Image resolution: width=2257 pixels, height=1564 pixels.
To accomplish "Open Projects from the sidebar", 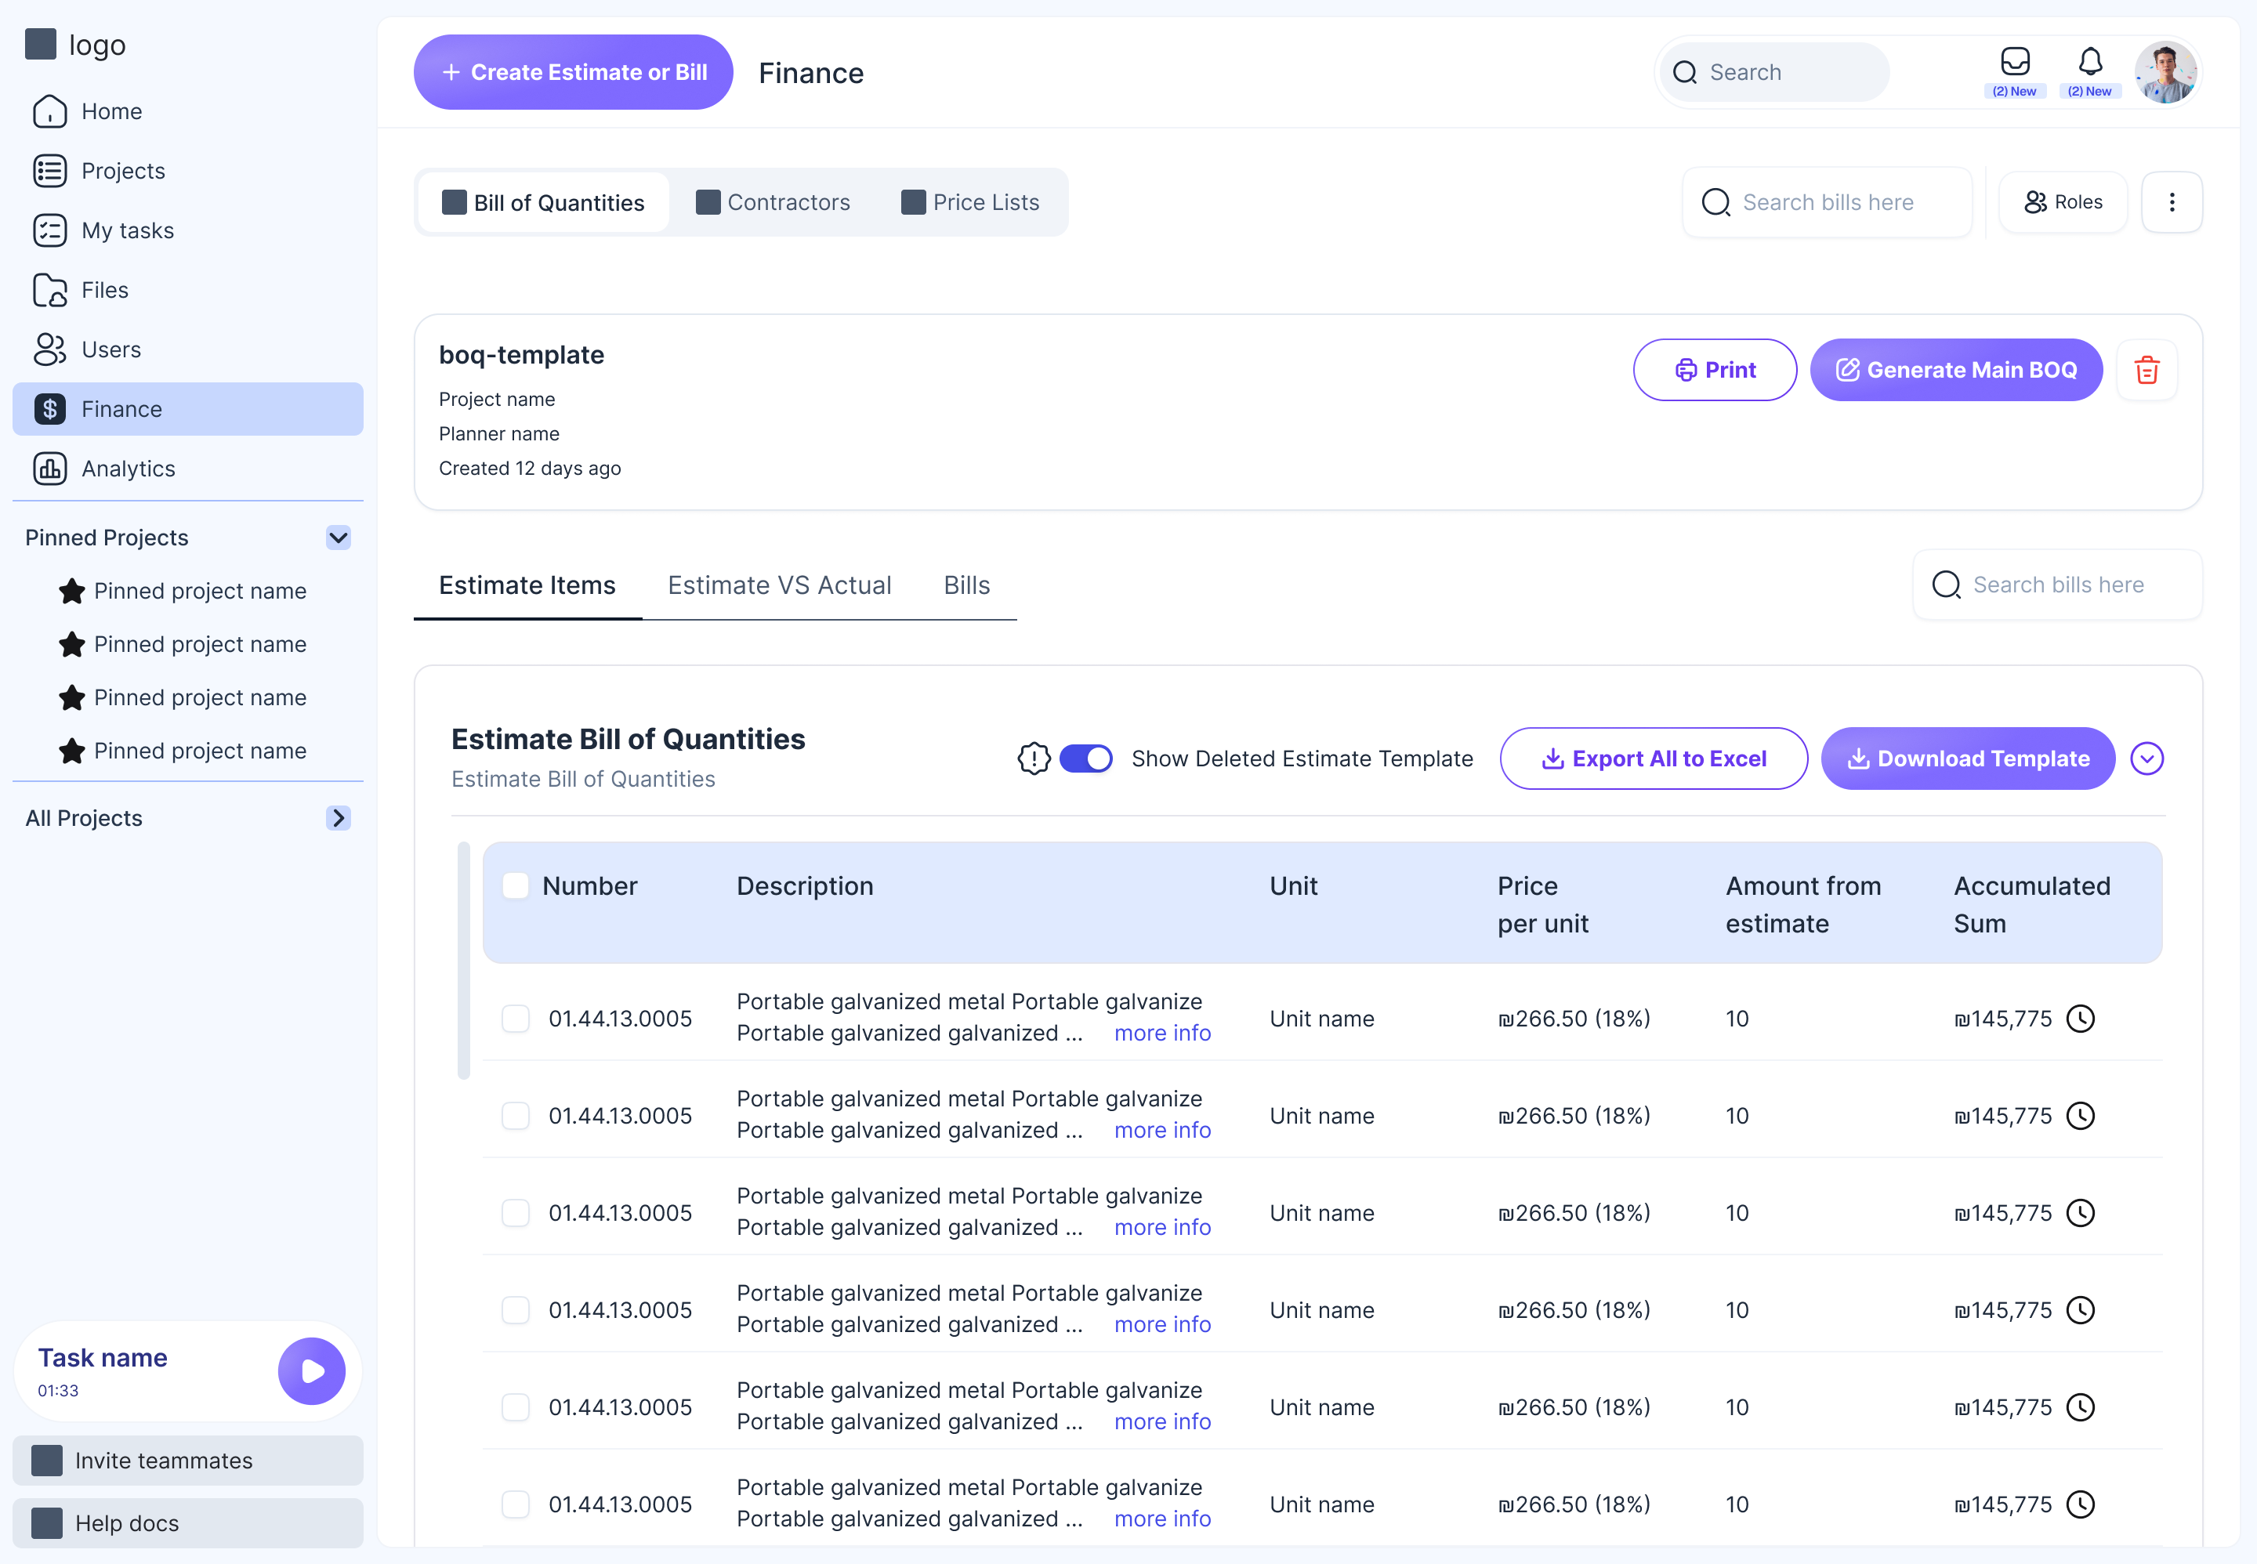I will tap(187, 172).
